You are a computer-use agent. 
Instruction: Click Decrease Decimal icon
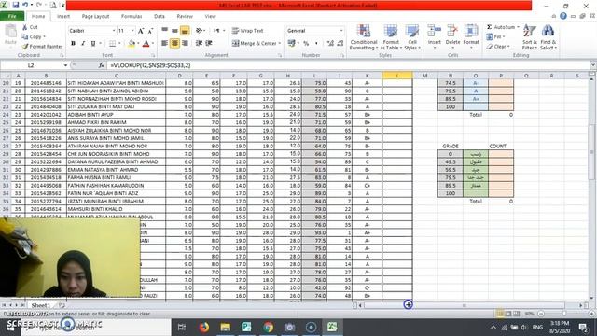(340, 44)
